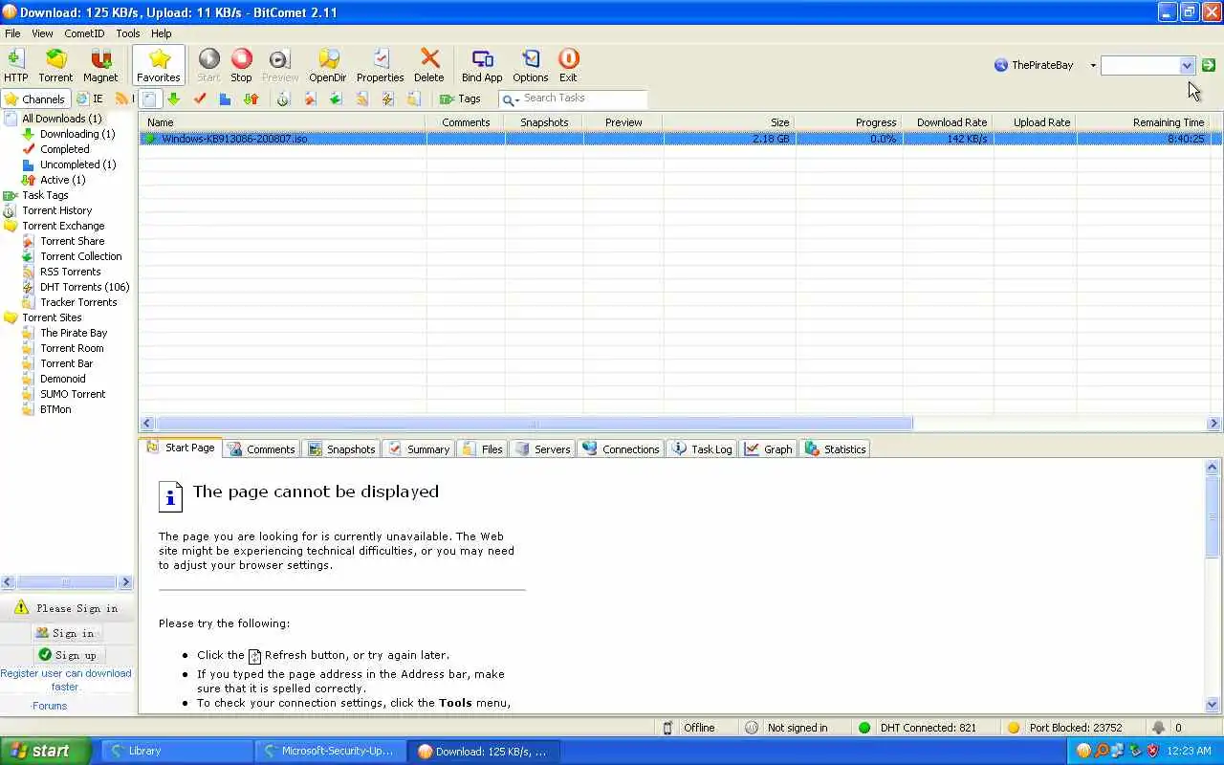Switch to the Graph tab
The width and height of the screenshot is (1224, 765).
coord(769,449)
